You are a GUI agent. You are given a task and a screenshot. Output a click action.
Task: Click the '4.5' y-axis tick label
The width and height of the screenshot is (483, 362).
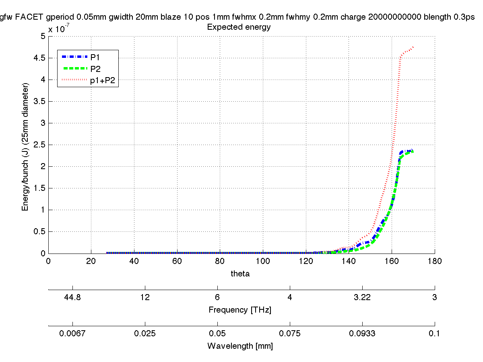pyautogui.click(x=39, y=58)
